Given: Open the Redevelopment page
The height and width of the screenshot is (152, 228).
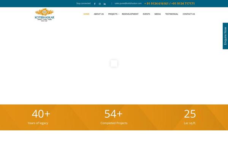Looking at the screenshot, I should [130, 14].
